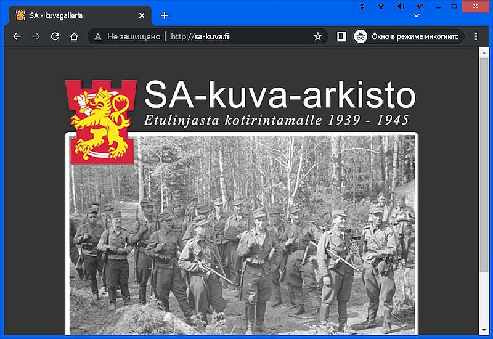The width and height of the screenshot is (493, 339).
Task: Click the not-secure warning triangle
Action: [x=98, y=36]
